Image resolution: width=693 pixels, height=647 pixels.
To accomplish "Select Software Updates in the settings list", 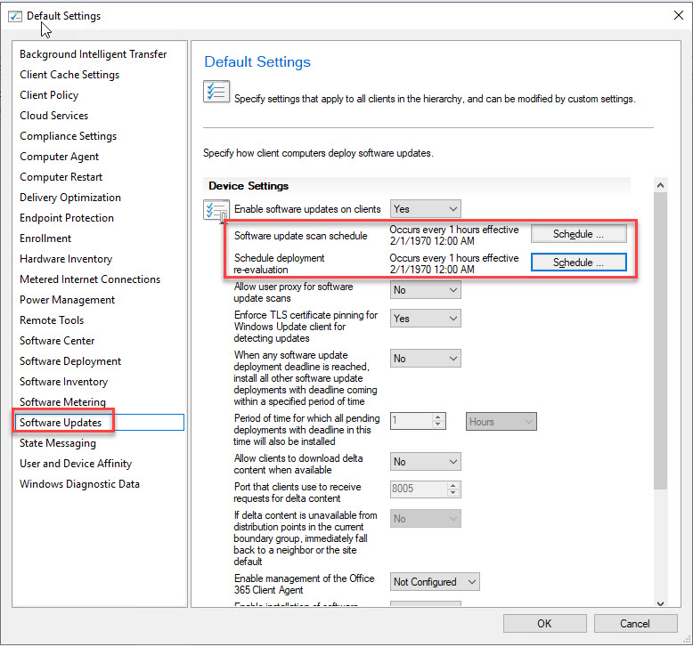I will coord(61,423).
